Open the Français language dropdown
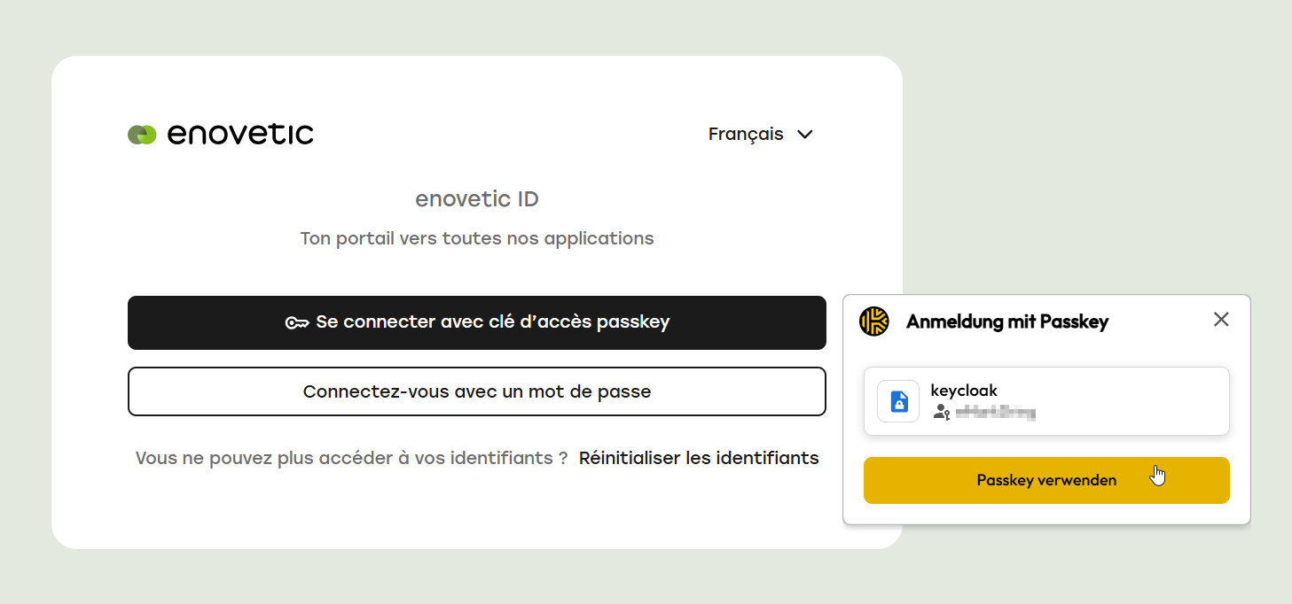The height and width of the screenshot is (604, 1292). [x=761, y=135]
